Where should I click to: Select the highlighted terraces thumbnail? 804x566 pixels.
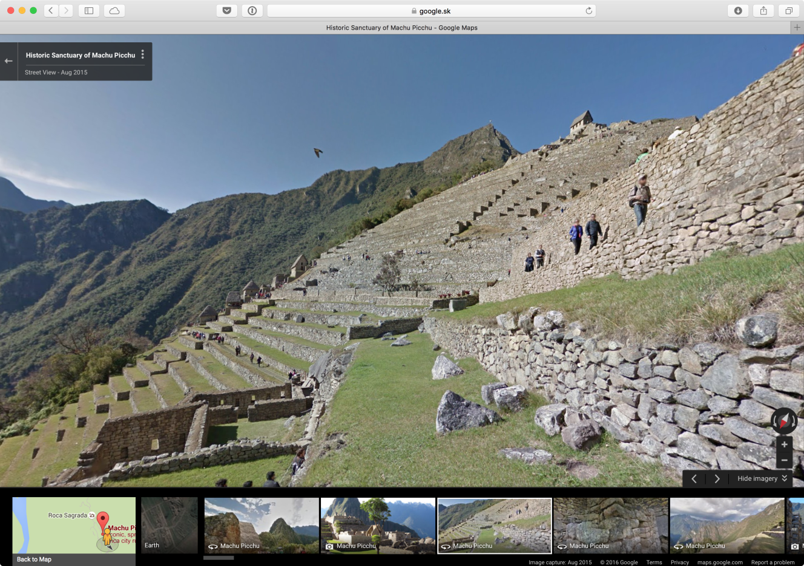pyautogui.click(x=495, y=525)
